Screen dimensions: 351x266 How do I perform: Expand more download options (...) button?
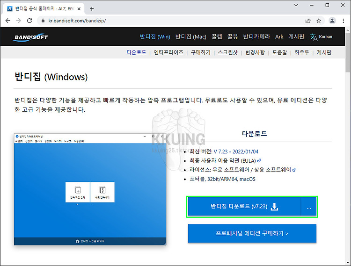309,207
